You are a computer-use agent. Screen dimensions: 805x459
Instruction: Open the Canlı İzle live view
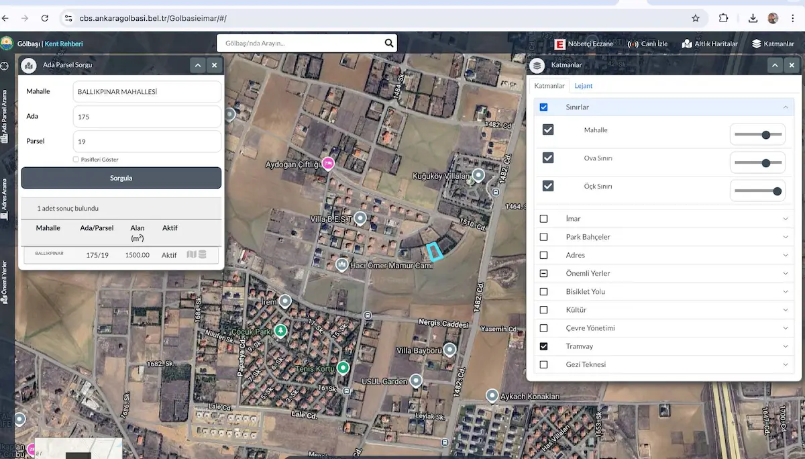pos(647,44)
